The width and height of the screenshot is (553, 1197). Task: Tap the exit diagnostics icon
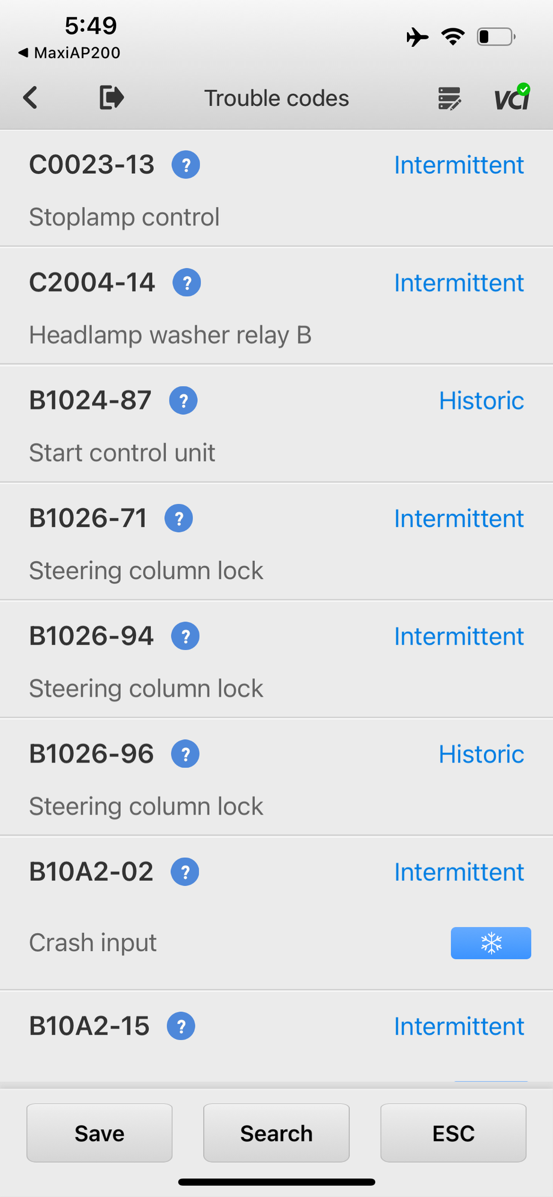point(111,97)
